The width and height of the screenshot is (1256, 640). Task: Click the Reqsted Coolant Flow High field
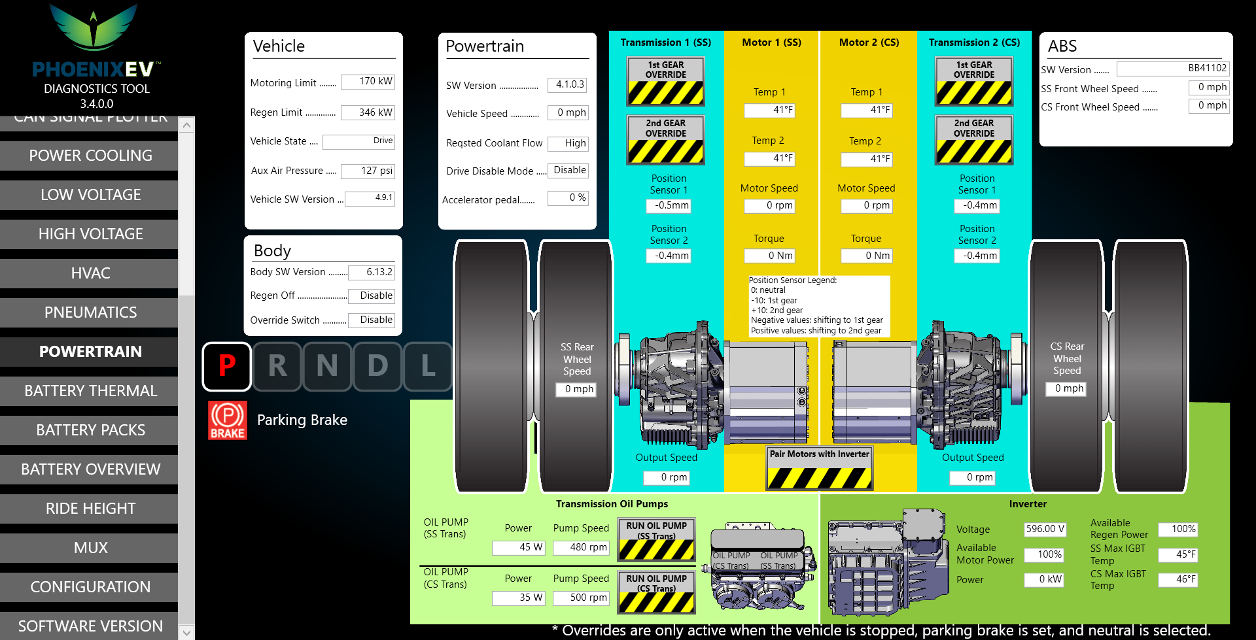pyautogui.click(x=568, y=144)
